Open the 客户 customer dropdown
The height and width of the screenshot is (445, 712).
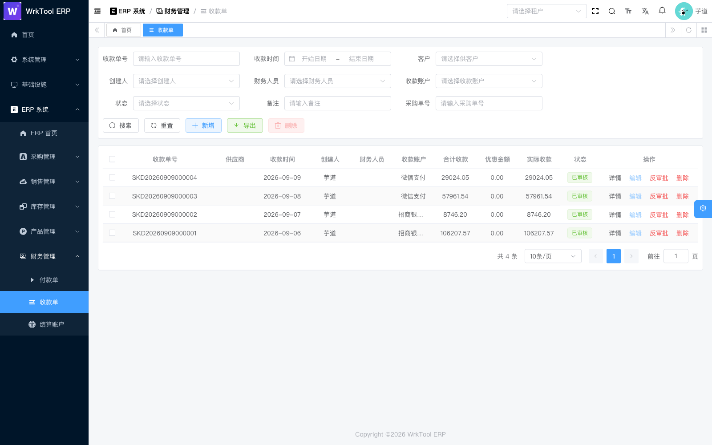[489, 59]
